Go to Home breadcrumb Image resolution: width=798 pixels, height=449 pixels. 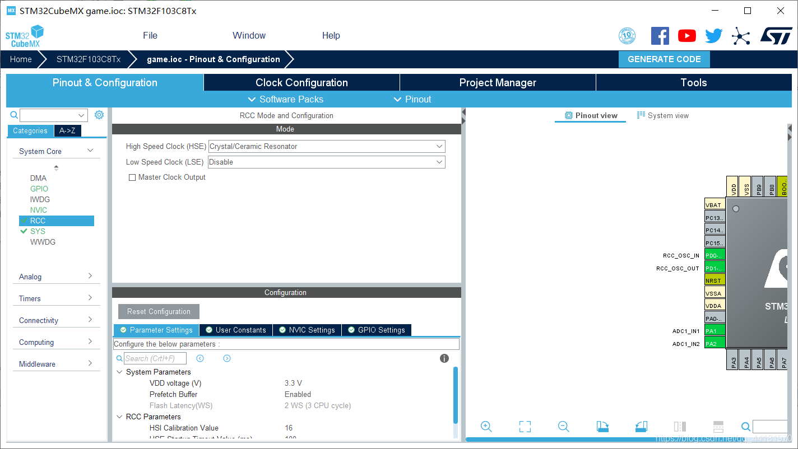[21, 59]
